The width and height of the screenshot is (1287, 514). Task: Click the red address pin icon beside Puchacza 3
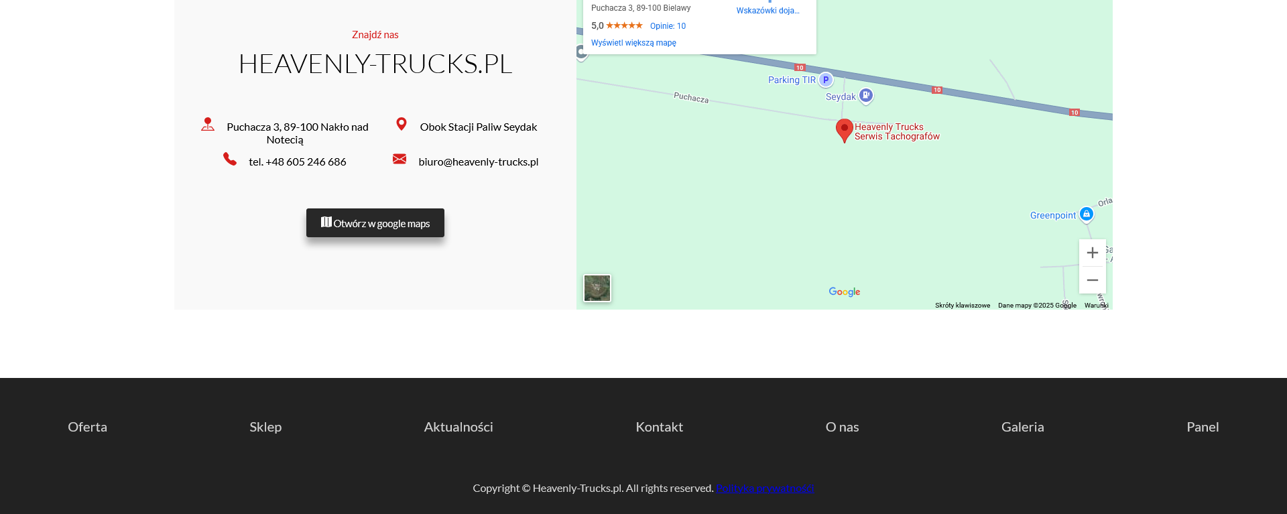coord(208,124)
